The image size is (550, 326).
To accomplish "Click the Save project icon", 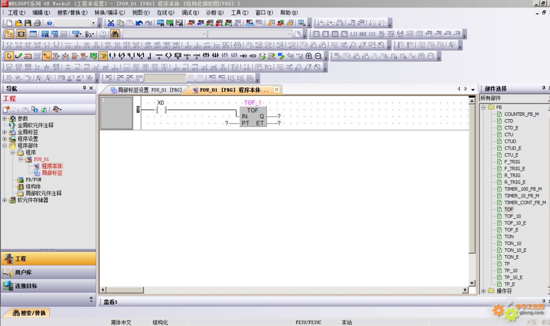I will [28, 23].
